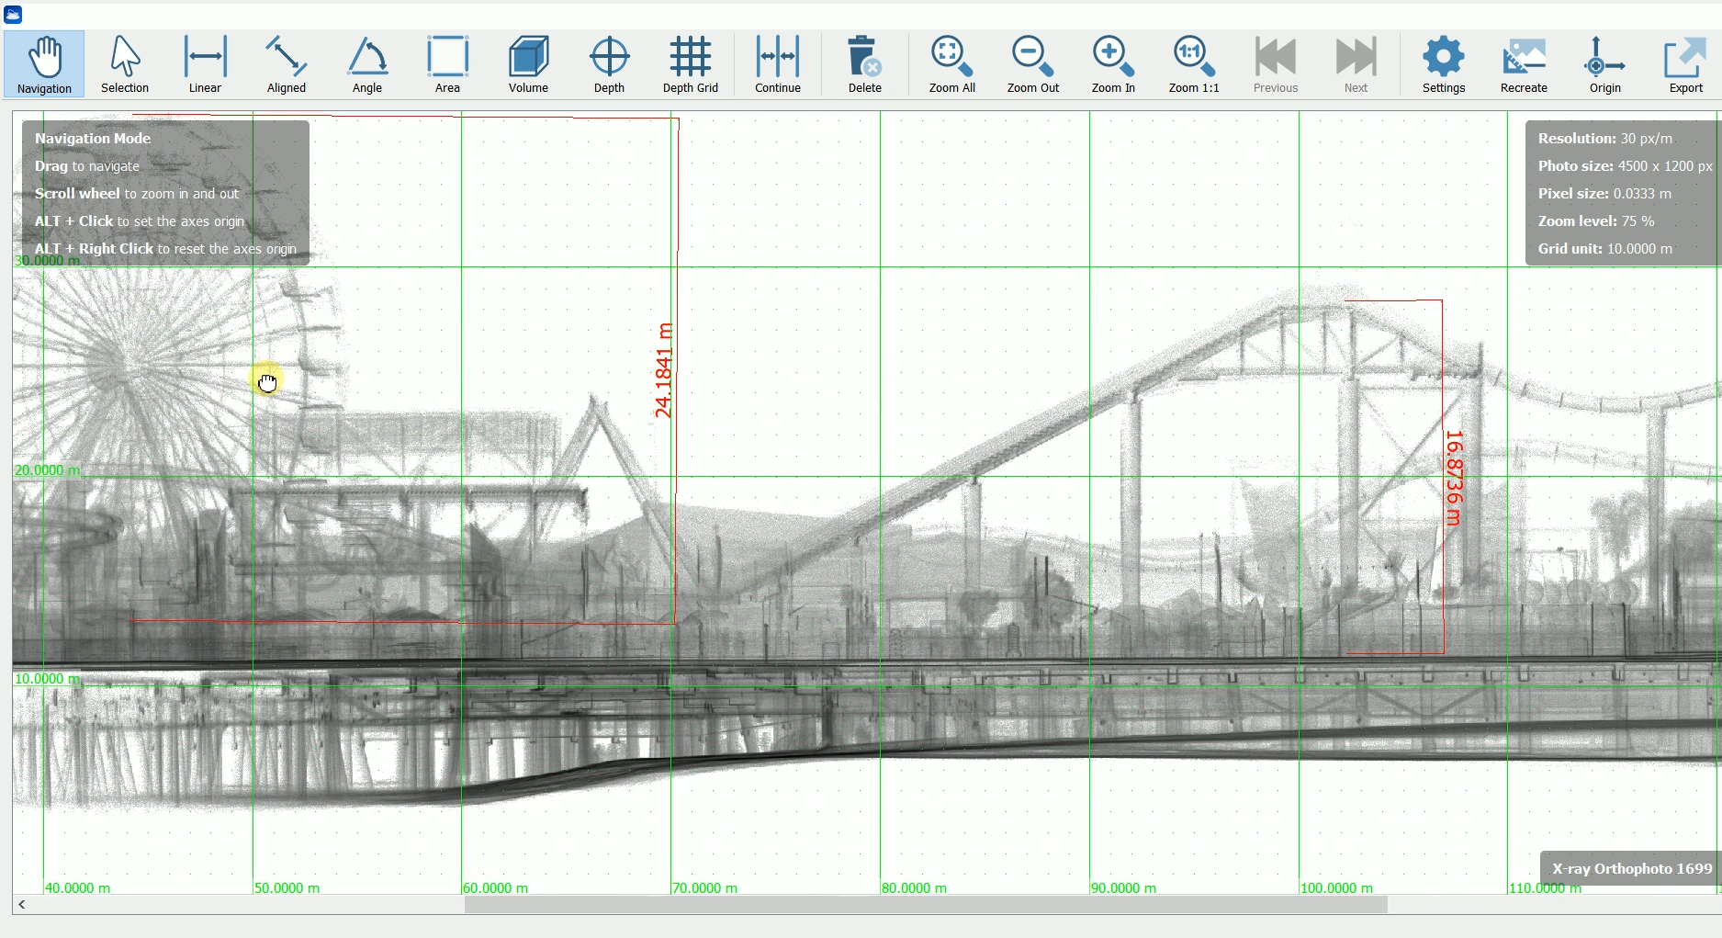Click Zoom All to fit image

click(x=951, y=62)
